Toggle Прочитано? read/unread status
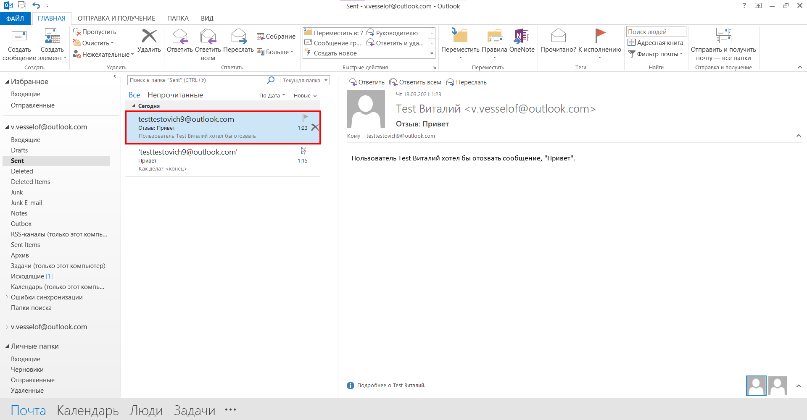807x420 pixels. (558, 41)
